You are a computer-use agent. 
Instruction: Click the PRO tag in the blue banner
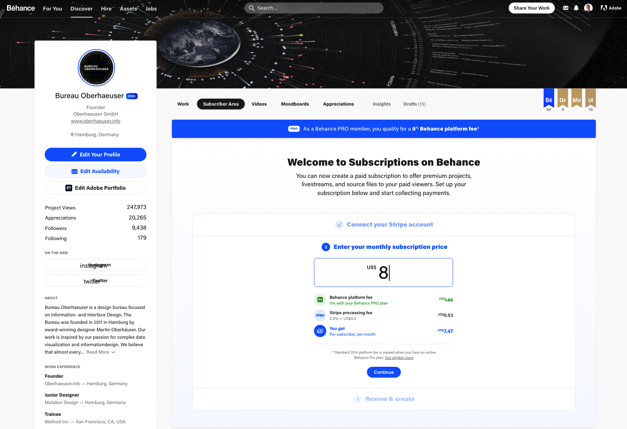pos(294,129)
